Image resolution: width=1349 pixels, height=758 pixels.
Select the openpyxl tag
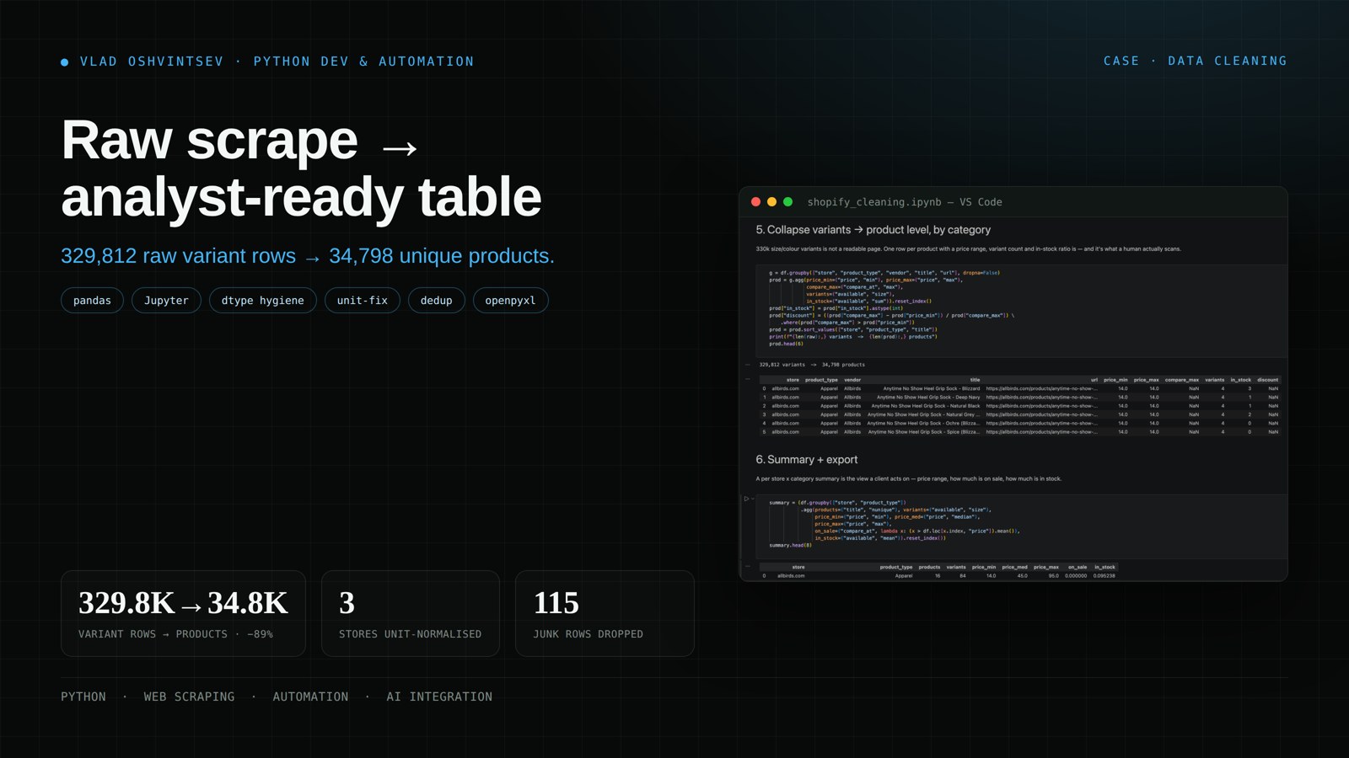(511, 301)
